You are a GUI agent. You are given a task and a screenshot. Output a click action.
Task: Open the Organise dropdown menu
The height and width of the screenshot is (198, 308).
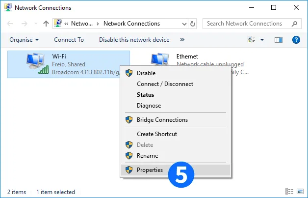click(24, 40)
